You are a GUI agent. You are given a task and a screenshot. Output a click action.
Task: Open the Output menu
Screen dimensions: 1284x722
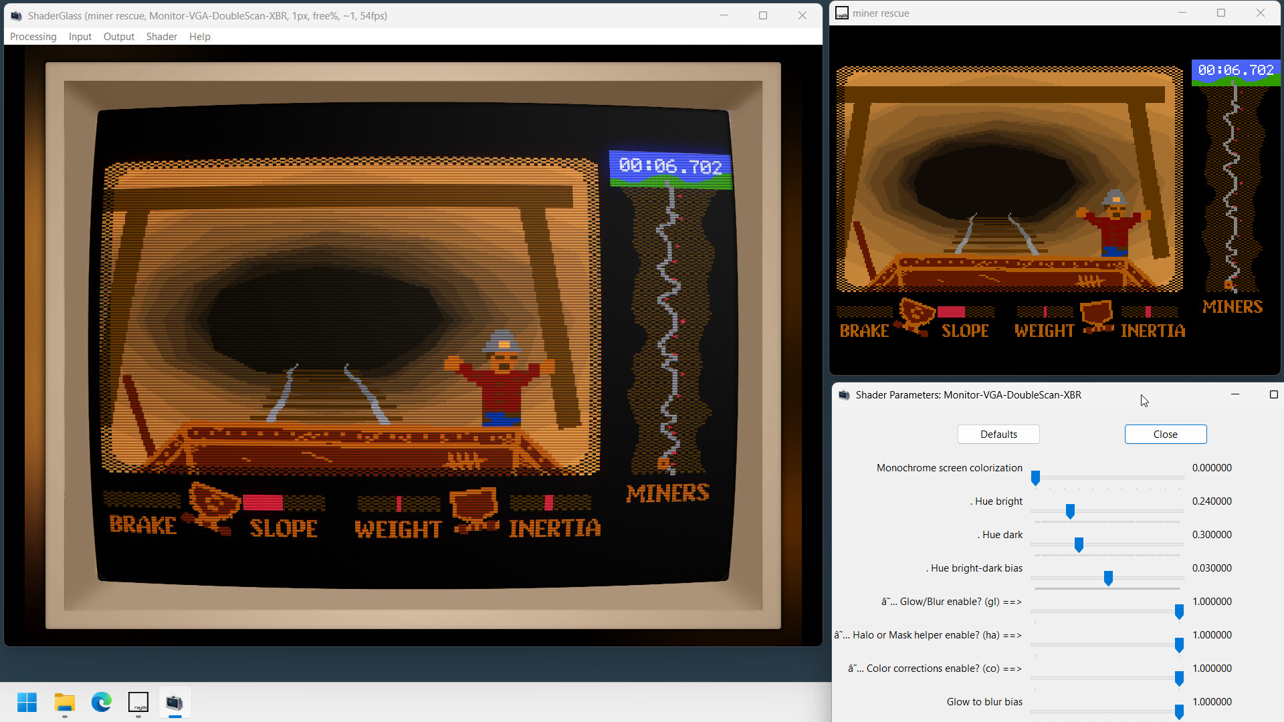(x=118, y=37)
